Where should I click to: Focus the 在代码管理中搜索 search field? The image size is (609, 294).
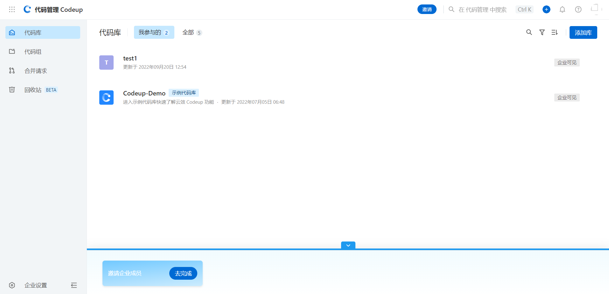(x=482, y=10)
